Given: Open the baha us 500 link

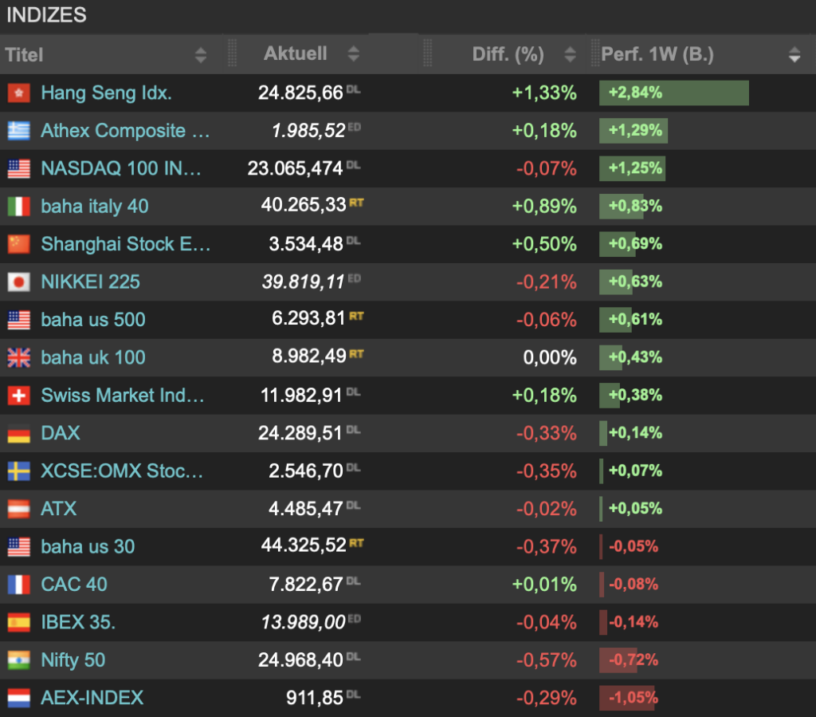Looking at the screenshot, I should coord(93,320).
